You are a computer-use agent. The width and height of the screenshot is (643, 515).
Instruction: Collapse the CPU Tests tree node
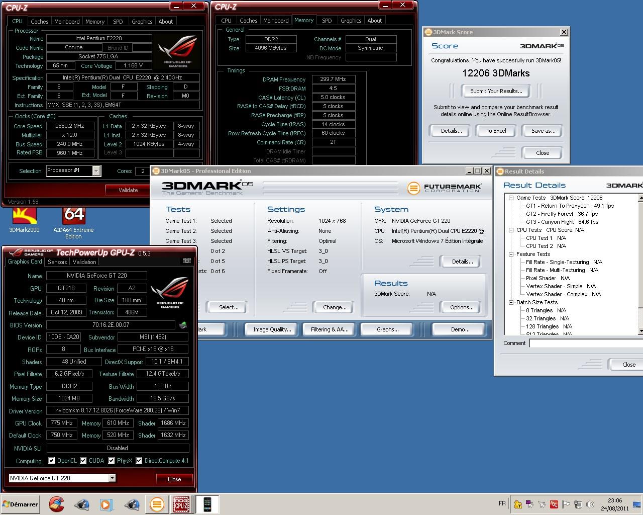point(511,230)
